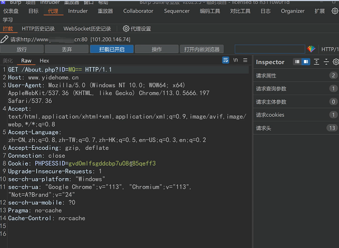Open the 扩展 extensions tab

(x=320, y=11)
